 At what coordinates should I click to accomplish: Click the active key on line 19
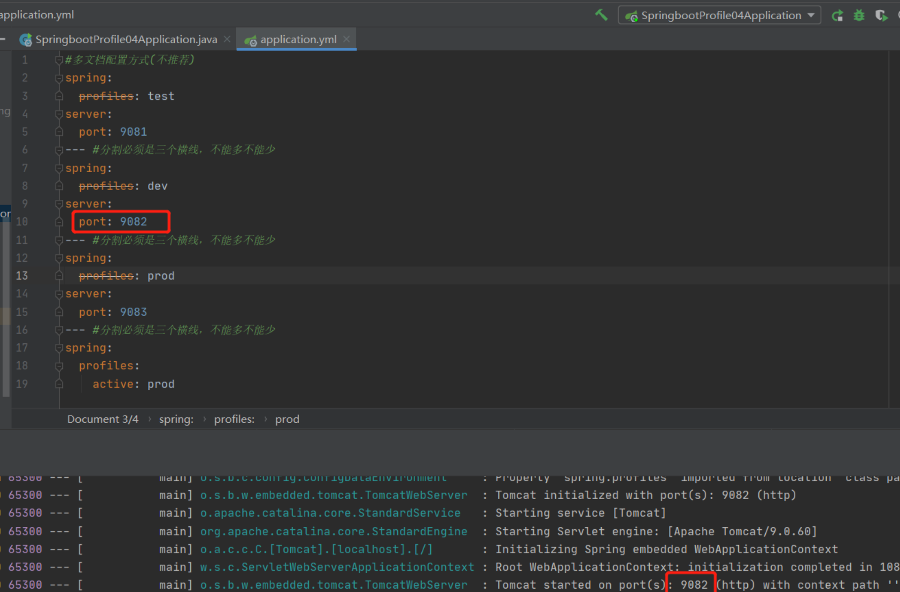(113, 384)
